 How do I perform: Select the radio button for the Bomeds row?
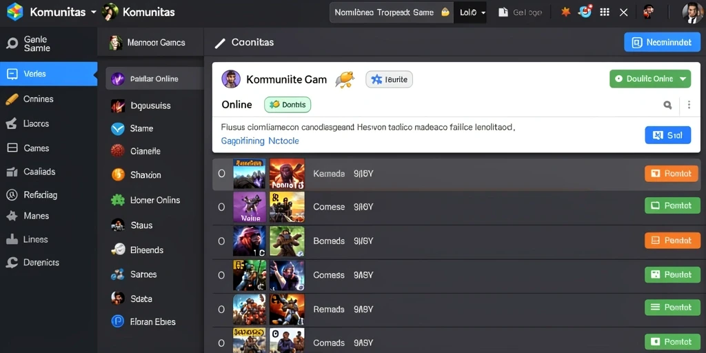(x=221, y=241)
